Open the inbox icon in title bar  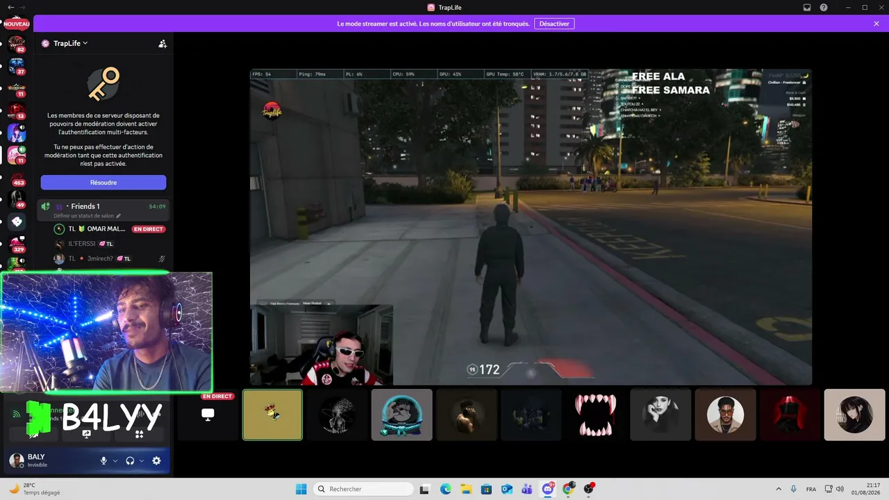tap(807, 8)
